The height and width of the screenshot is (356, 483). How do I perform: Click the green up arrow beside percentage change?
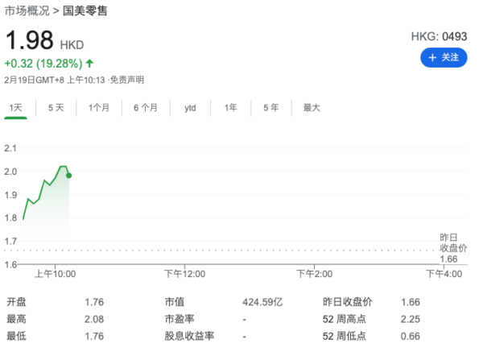[x=89, y=64]
